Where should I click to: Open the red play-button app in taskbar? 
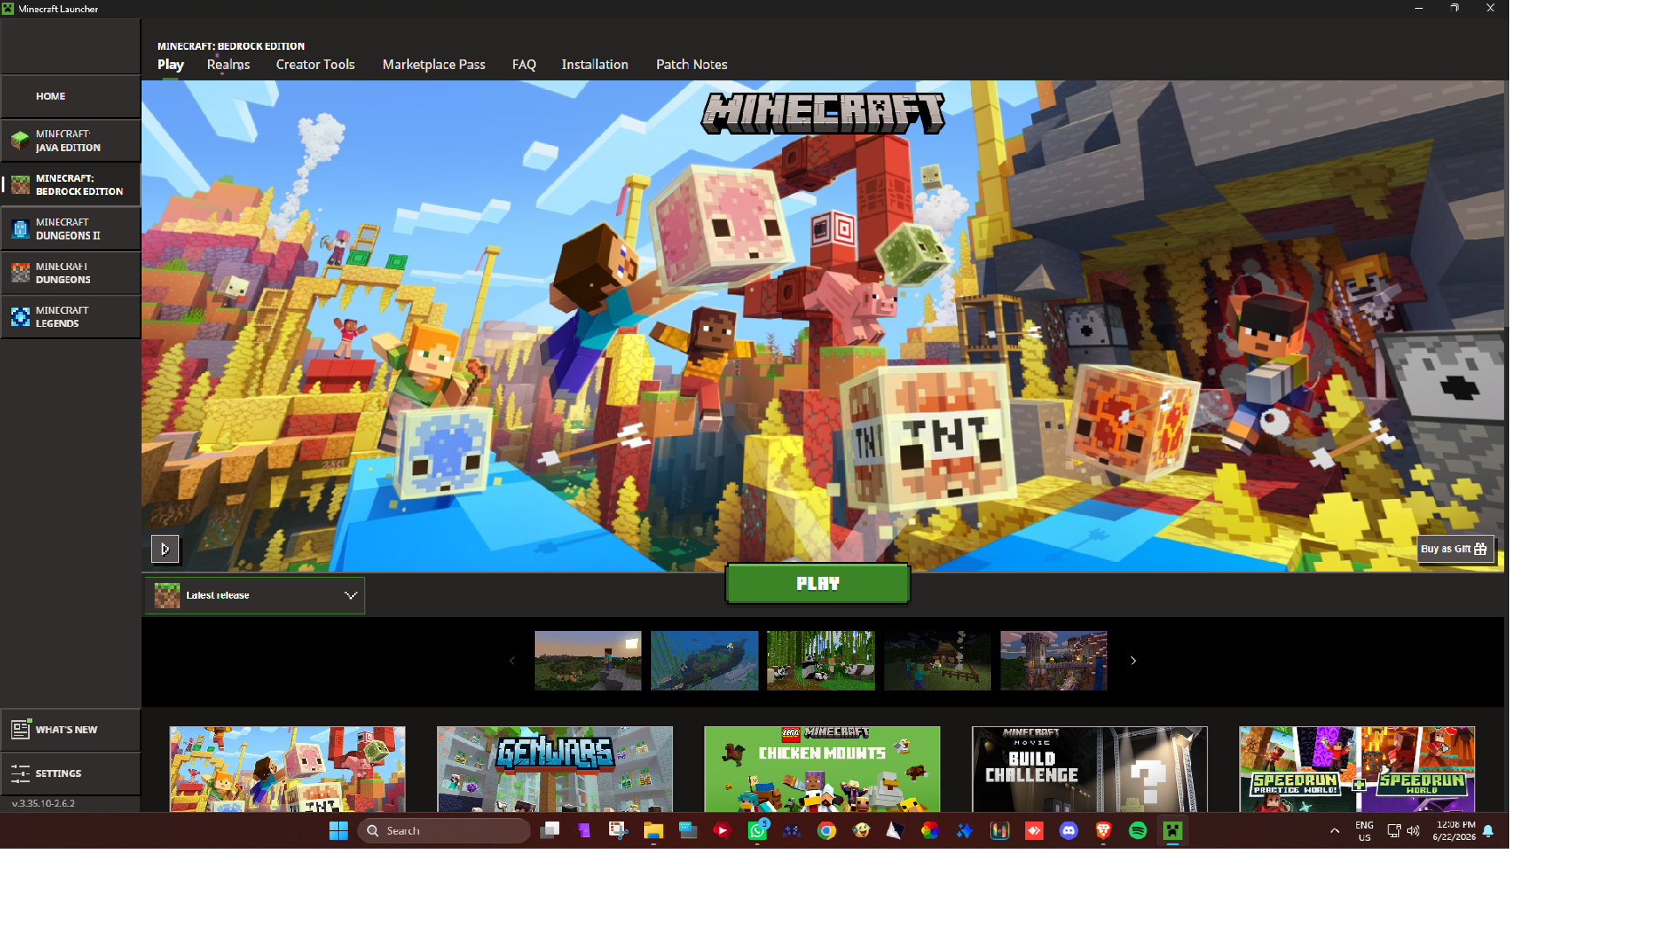(x=723, y=831)
